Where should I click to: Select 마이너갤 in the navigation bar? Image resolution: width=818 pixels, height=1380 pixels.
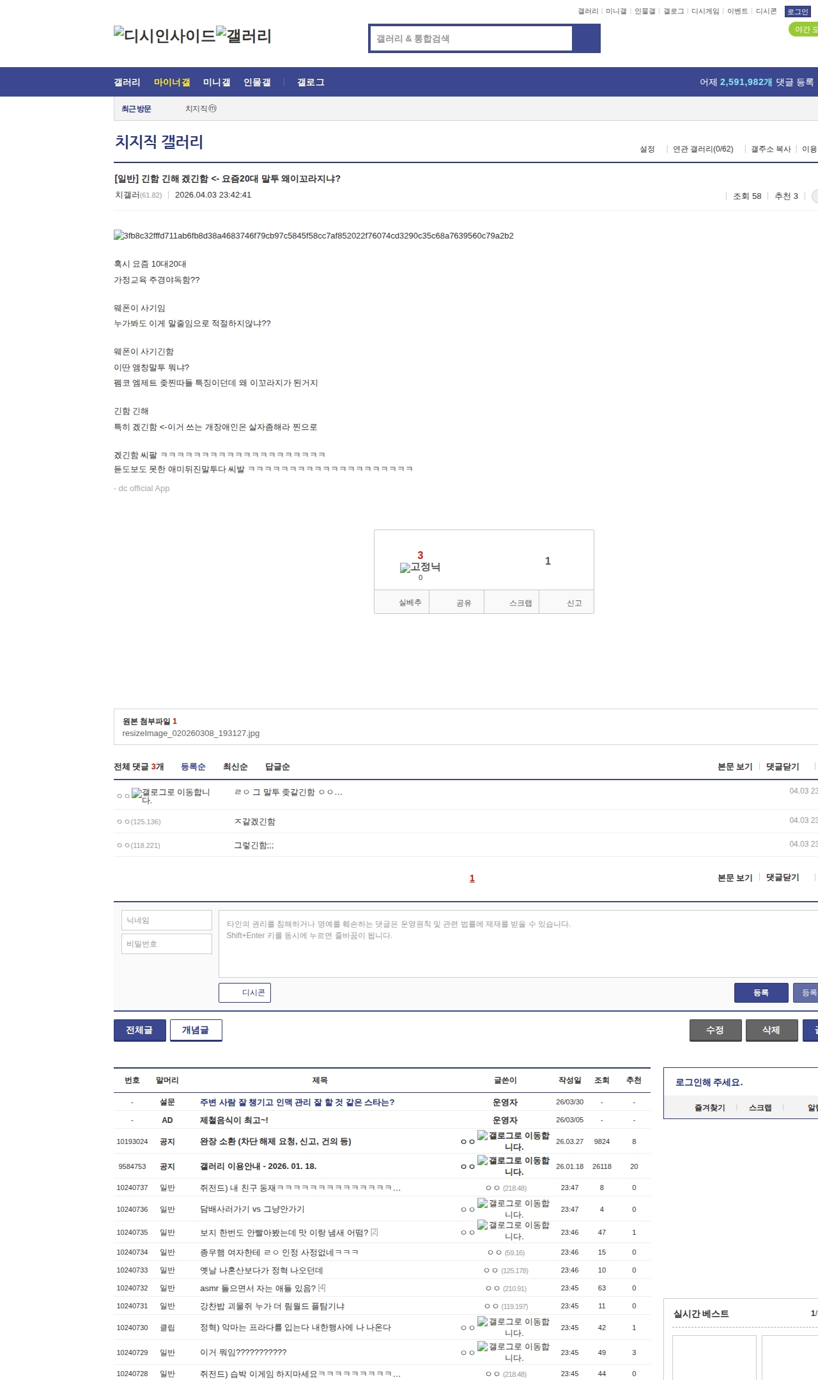[172, 82]
